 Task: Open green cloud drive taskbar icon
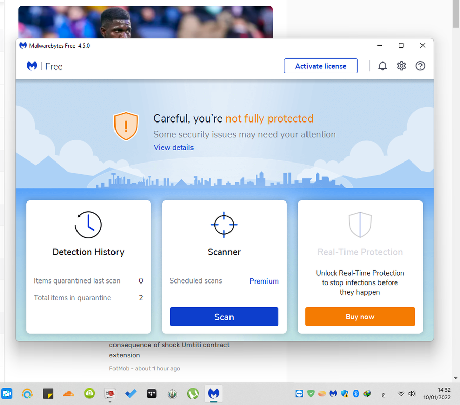(90, 393)
